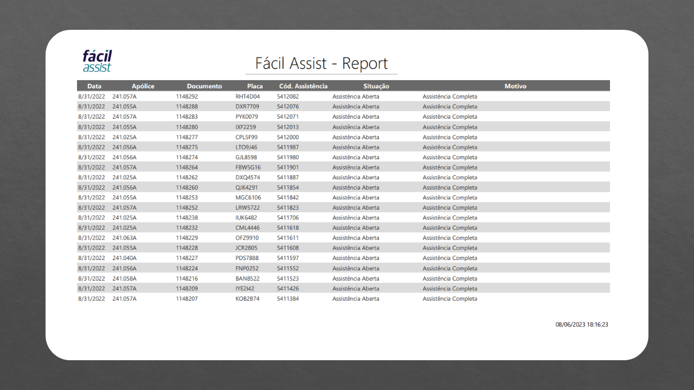This screenshot has height=390, width=694.
Task: Click policy 241.040A cell
Action: tap(124, 258)
